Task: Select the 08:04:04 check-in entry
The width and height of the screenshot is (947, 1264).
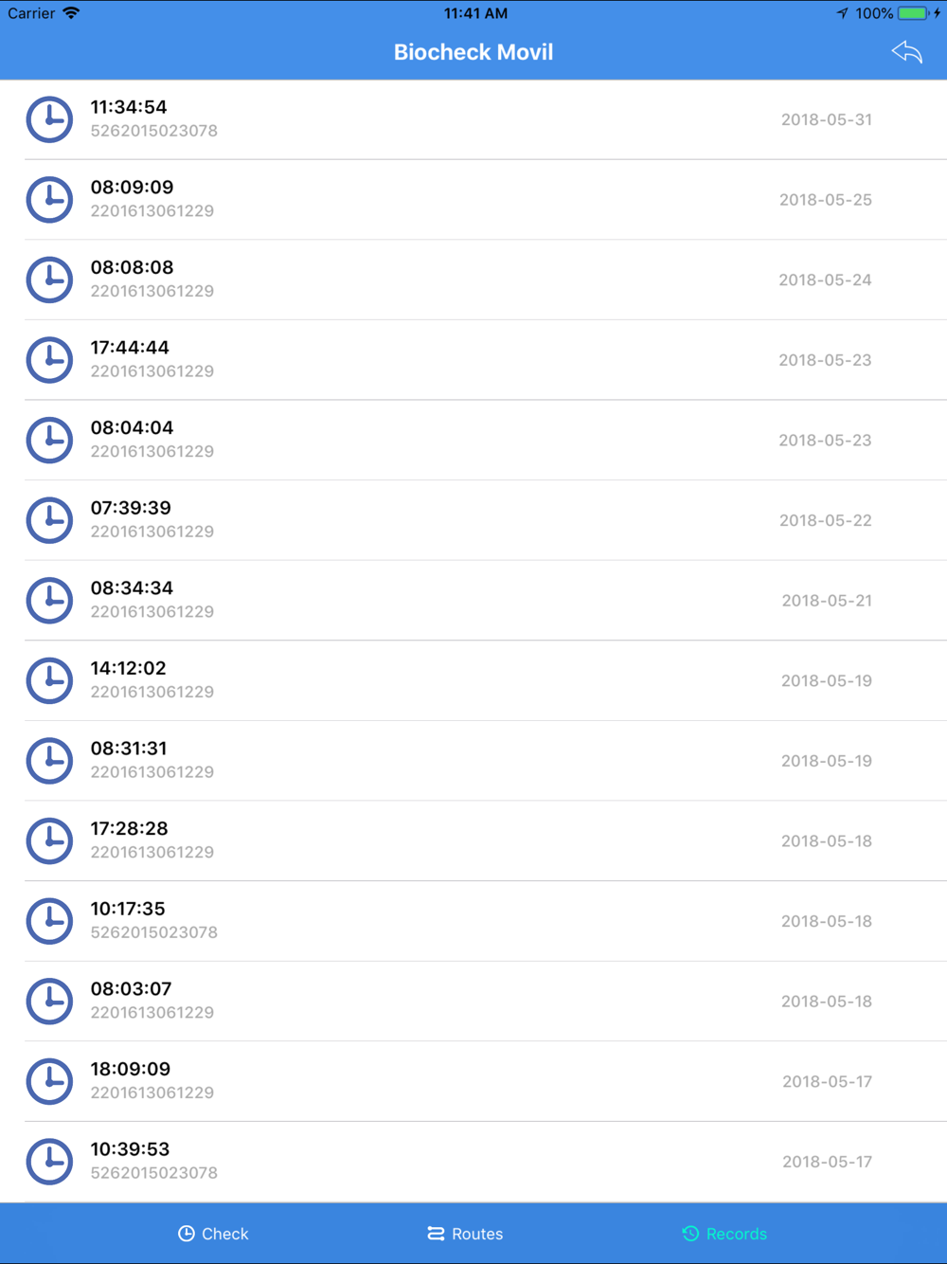Action: [473, 440]
